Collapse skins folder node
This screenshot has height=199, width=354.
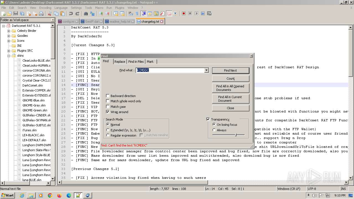point(9,56)
